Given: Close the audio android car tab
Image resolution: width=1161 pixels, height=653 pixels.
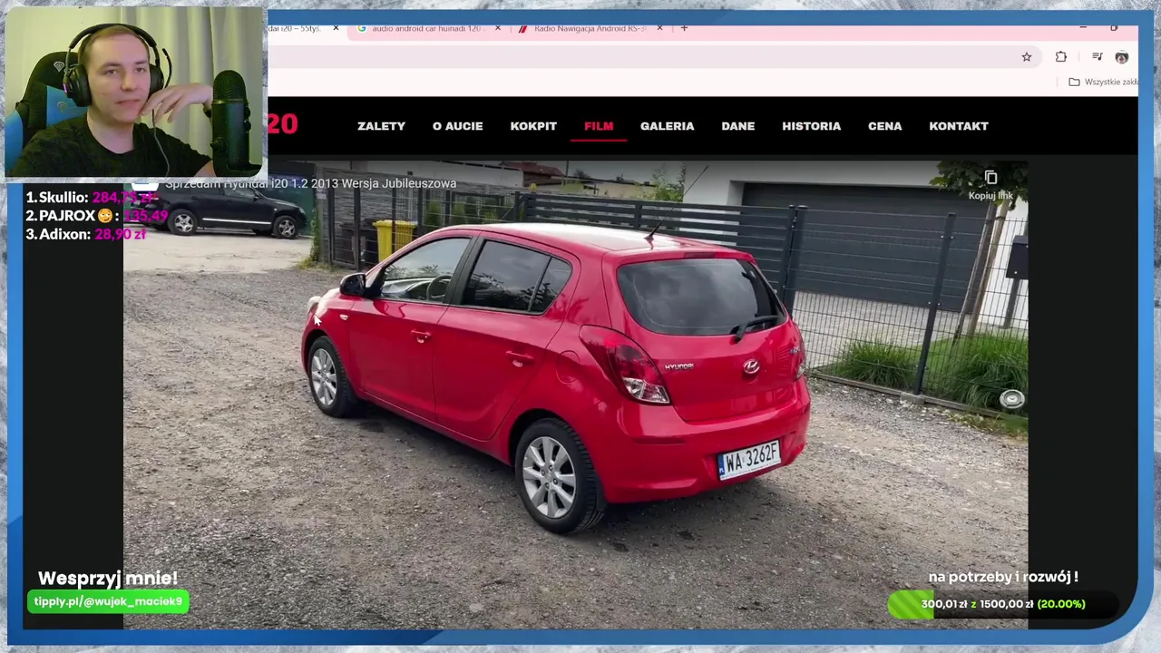Looking at the screenshot, I should (x=497, y=28).
